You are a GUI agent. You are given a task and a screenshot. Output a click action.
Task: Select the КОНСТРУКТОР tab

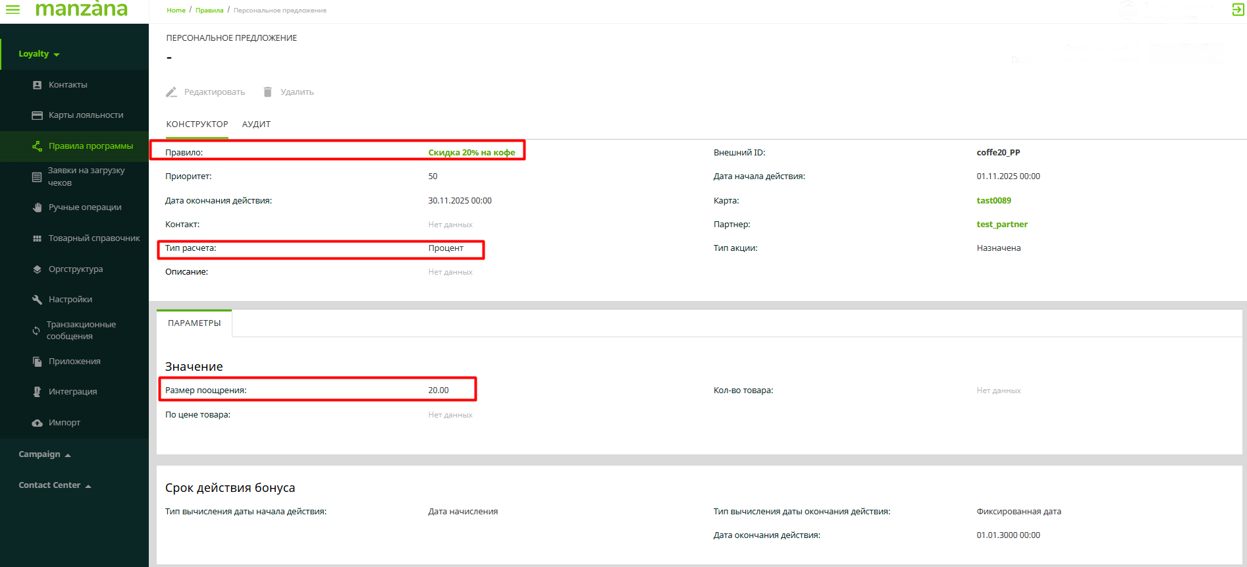click(x=197, y=124)
